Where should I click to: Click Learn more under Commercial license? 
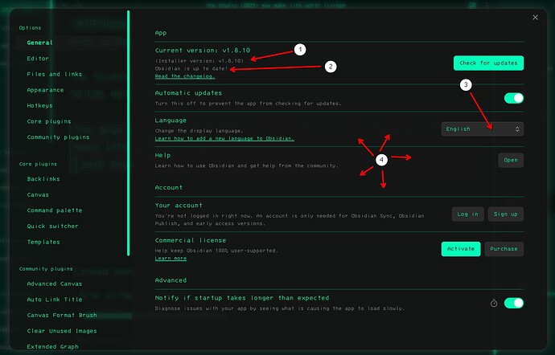(x=171, y=258)
